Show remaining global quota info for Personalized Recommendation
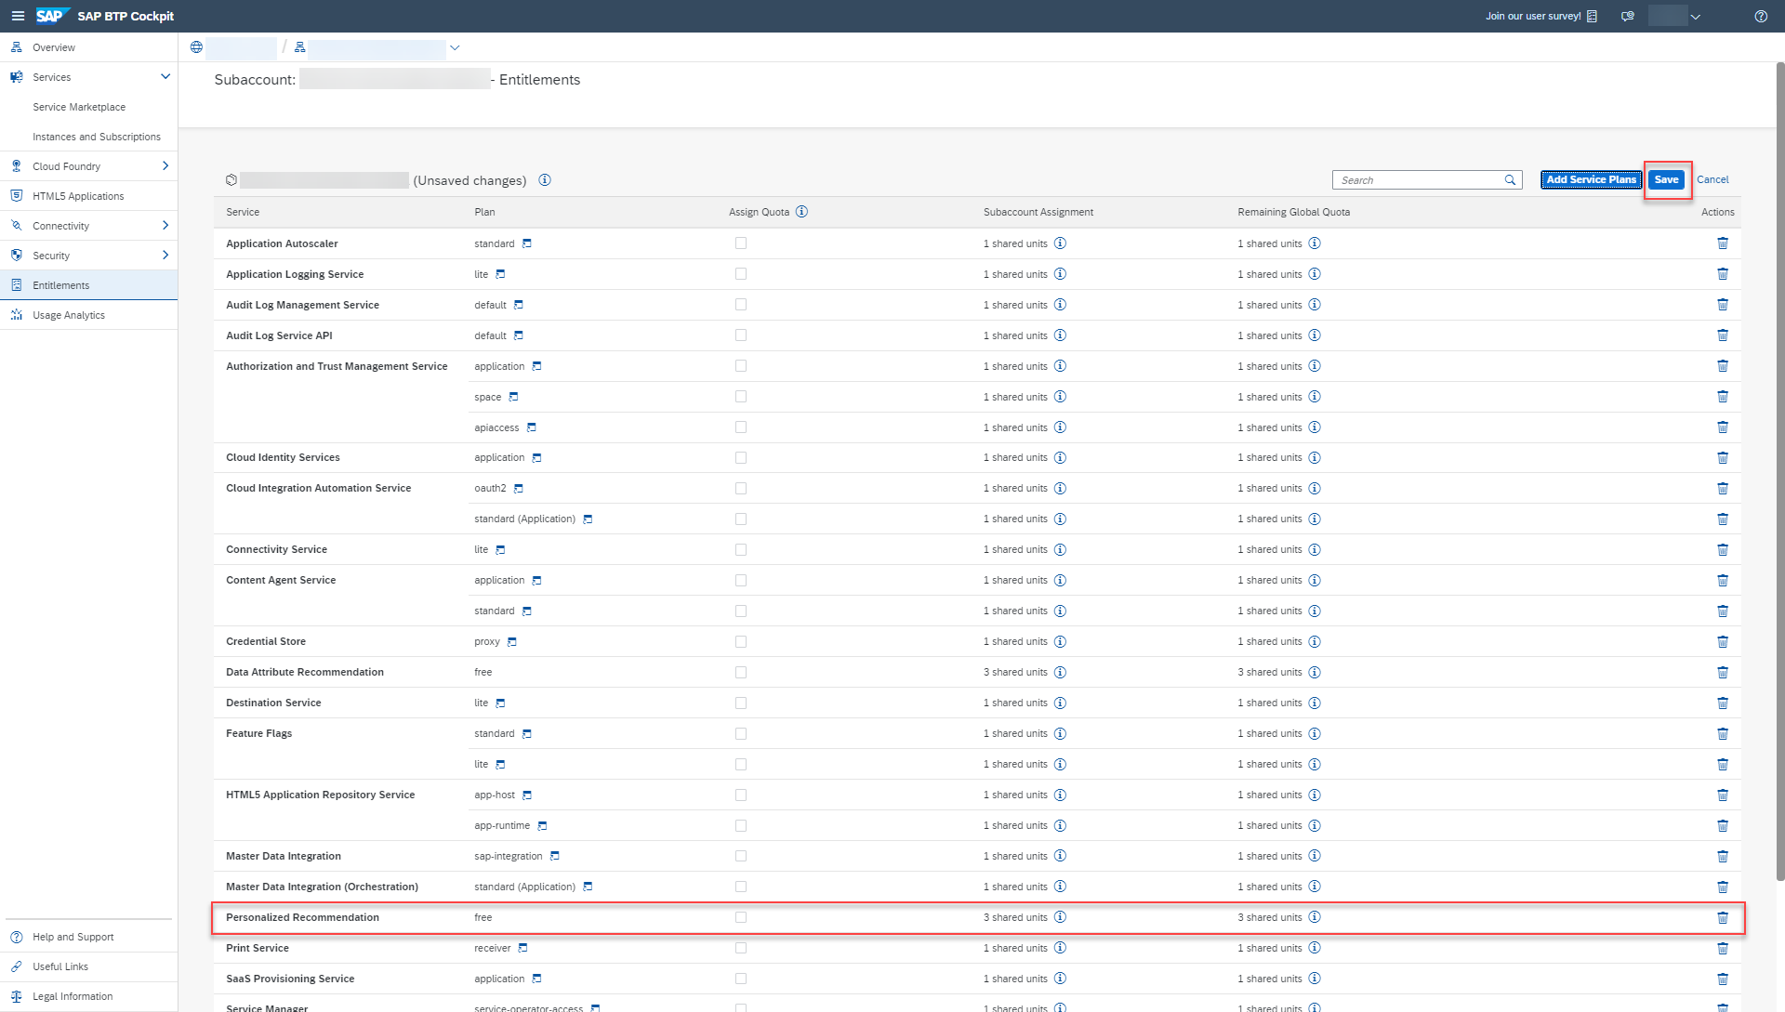 1315,917
